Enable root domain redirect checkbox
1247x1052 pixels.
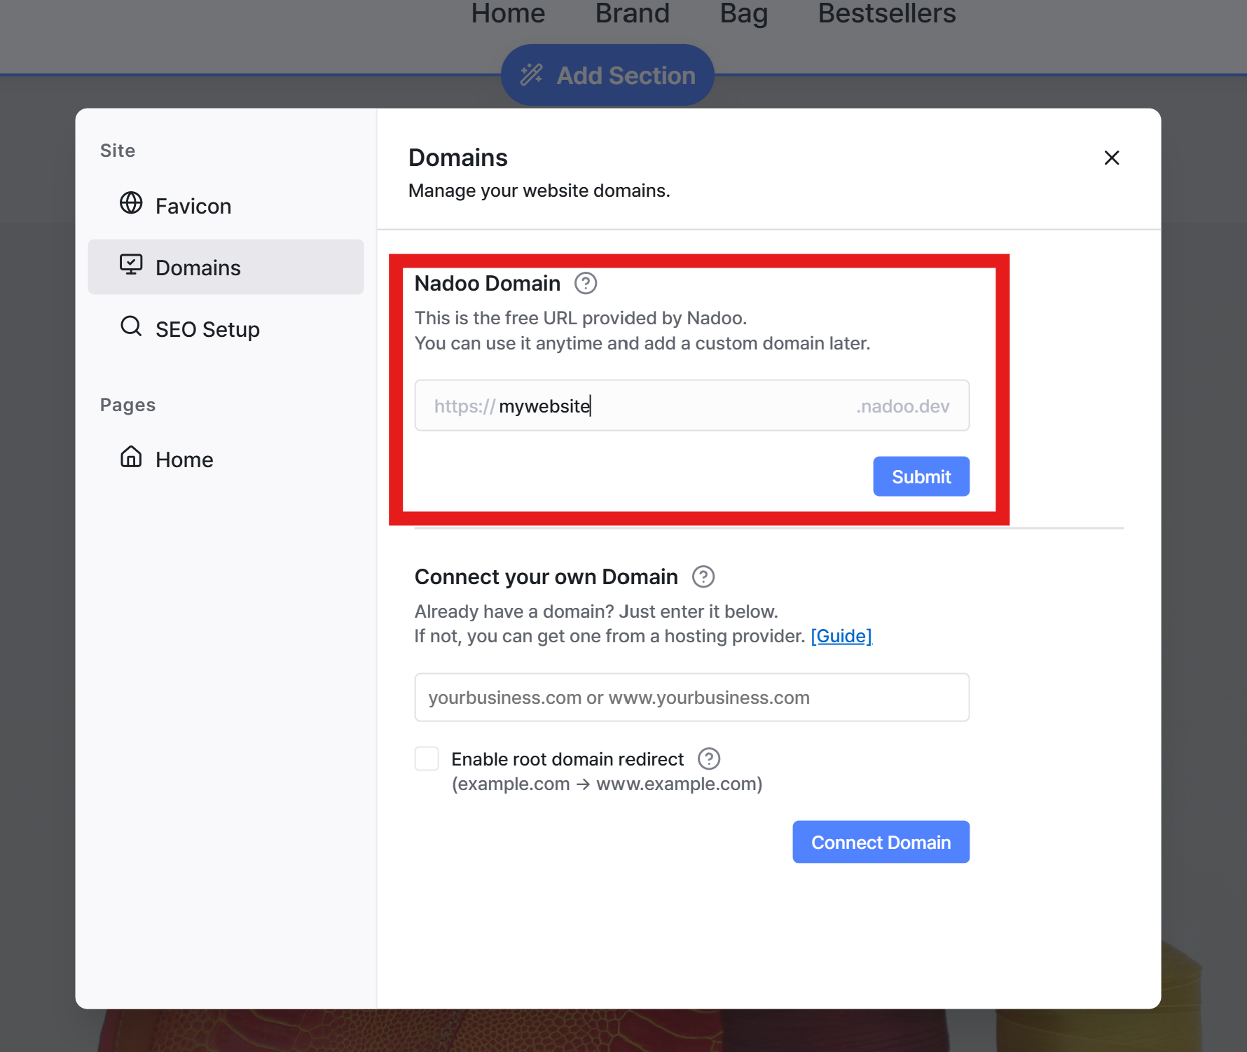(427, 759)
